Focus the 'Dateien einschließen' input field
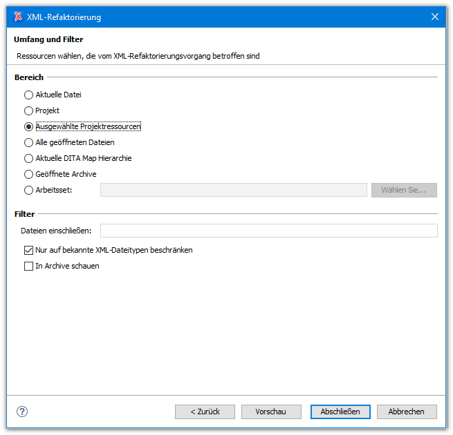 pos(268,231)
